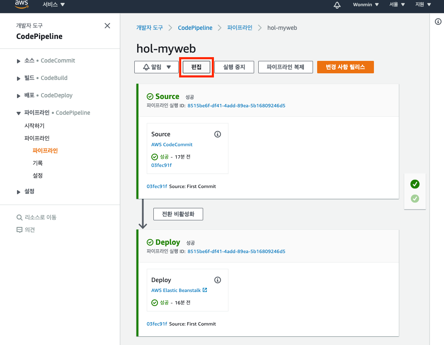Click the AWS logo home icon

(22, 4)
